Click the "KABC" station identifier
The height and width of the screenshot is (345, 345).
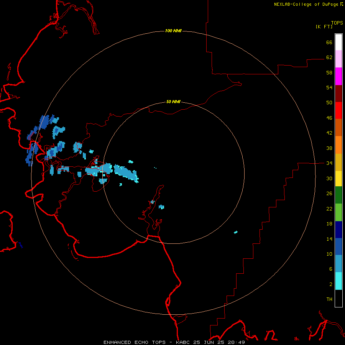click(x=183, y=342)
